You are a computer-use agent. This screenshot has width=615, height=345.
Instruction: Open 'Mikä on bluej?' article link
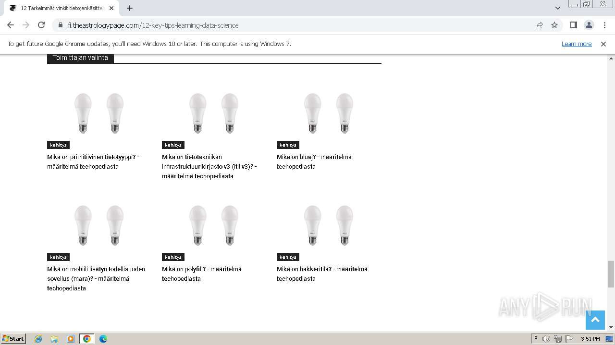314,161
